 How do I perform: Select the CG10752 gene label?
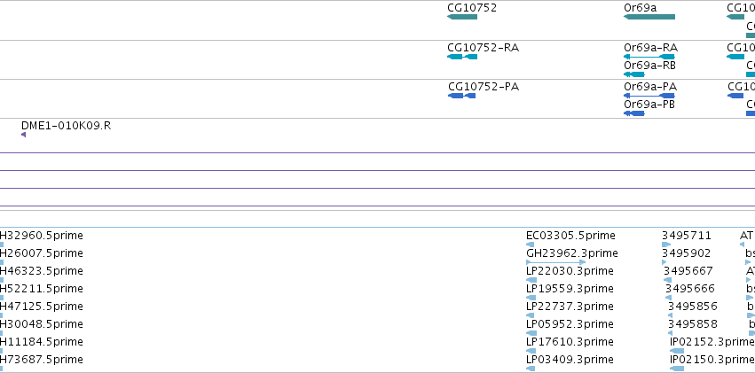(472, 8)
